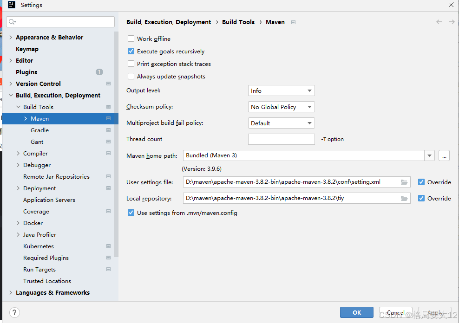Enable Print exception stack traces

[131, 64]
